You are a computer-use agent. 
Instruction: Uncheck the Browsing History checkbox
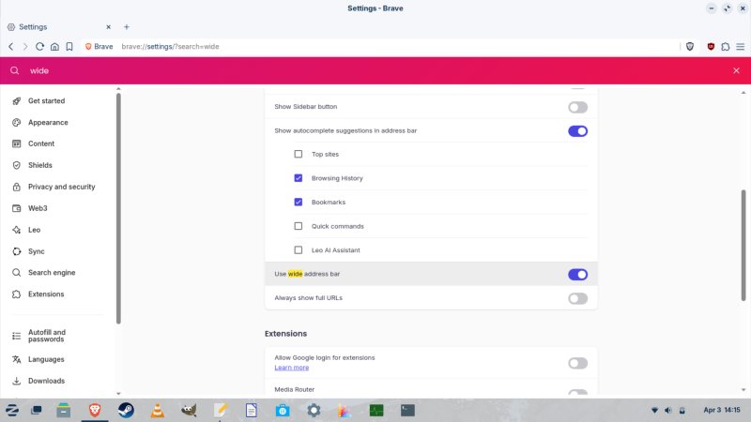pyautogui.click(x=299, y=178)
